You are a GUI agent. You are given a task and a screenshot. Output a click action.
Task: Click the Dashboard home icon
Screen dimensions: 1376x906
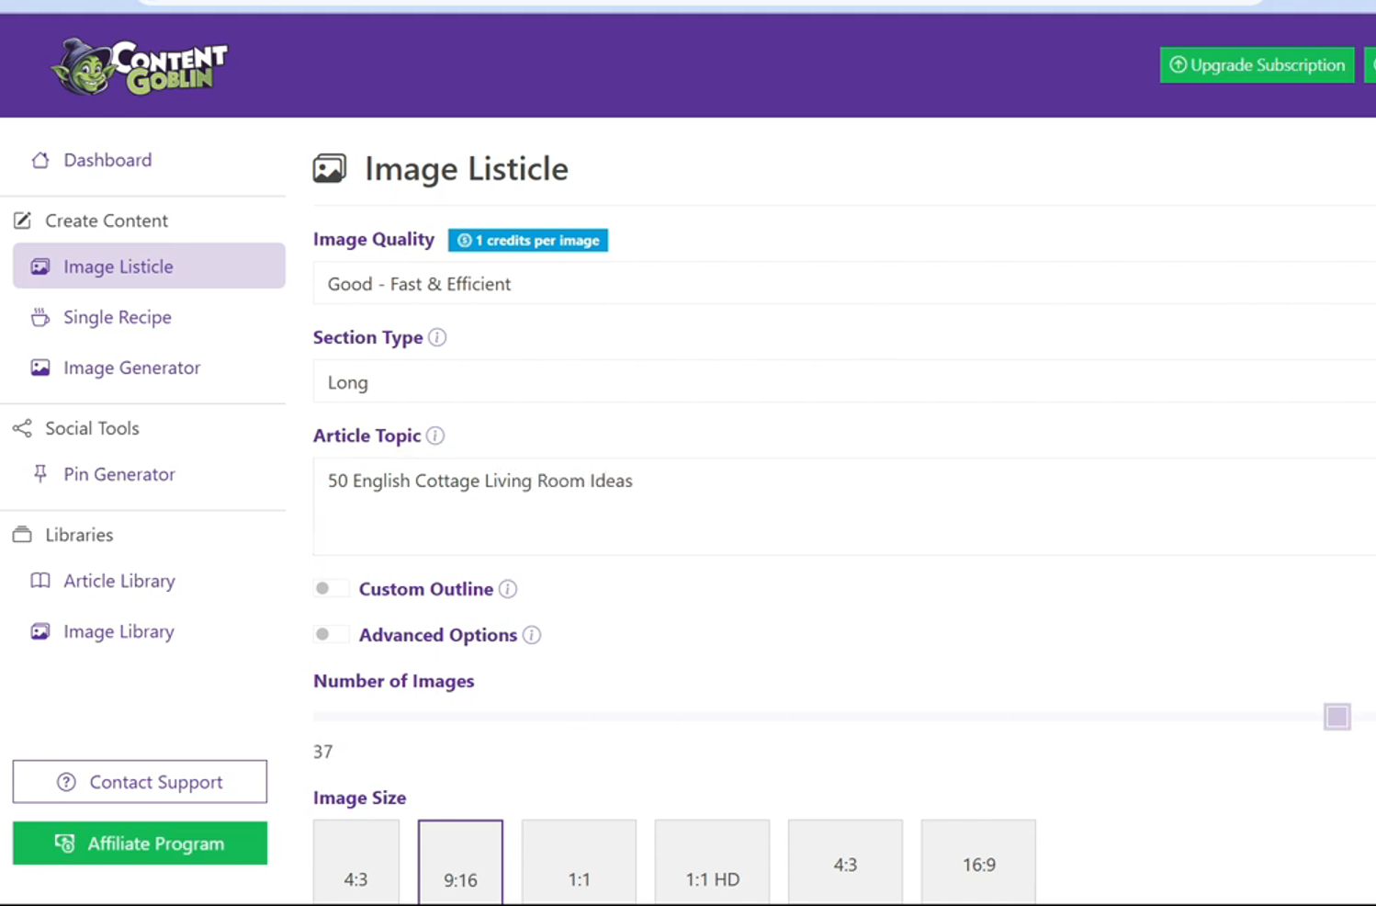click(40, 160)
